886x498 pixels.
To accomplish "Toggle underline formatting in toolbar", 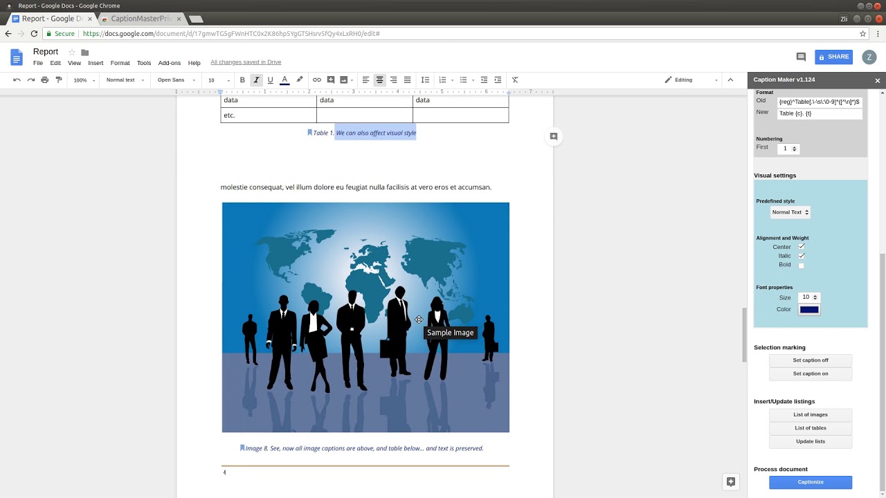I will (x=270, y=80).
